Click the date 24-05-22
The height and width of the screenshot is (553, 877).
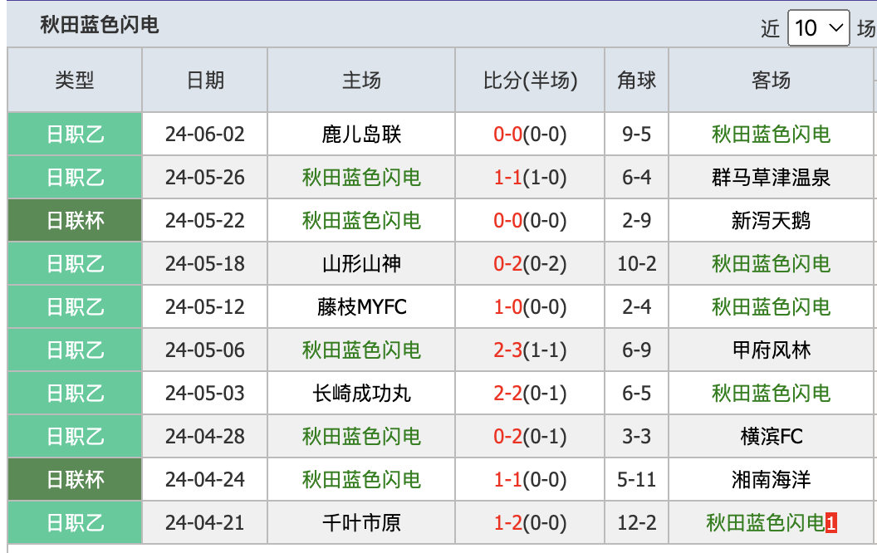click(x=204, y=220)
